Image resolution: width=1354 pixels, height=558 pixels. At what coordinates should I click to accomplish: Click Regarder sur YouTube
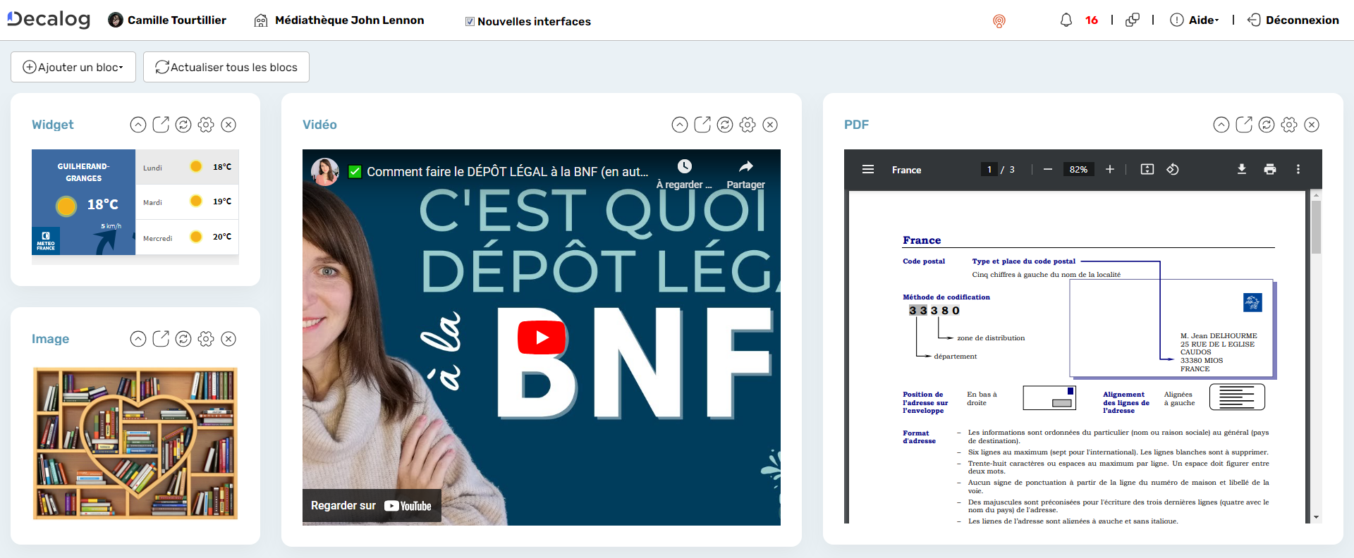(x=372, y=506)
